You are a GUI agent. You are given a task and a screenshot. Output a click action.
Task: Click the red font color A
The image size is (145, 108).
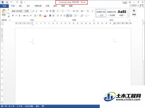[45, 16]
